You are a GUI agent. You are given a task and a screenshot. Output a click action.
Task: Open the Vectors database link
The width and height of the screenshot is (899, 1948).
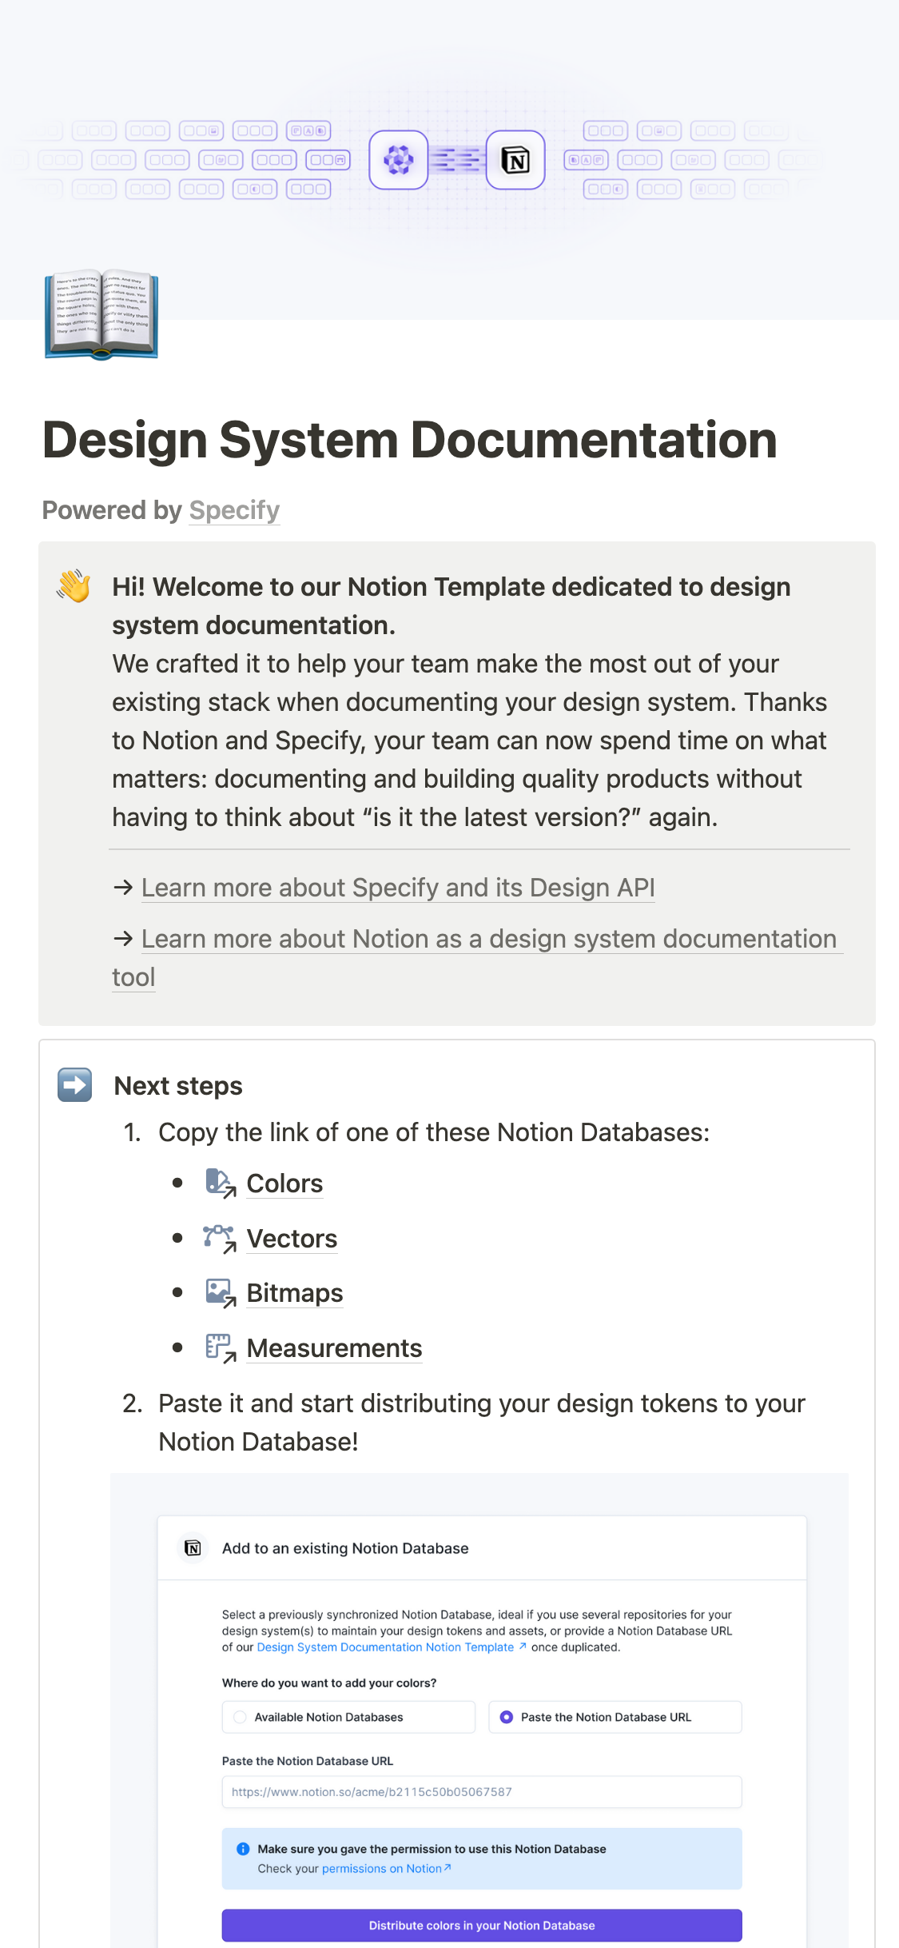click(x=292, y=1239)
